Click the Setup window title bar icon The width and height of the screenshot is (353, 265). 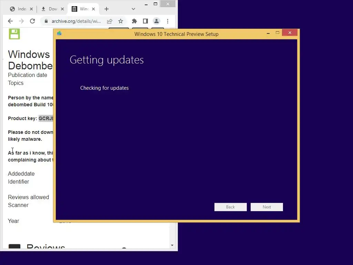[x=59, y=33]
